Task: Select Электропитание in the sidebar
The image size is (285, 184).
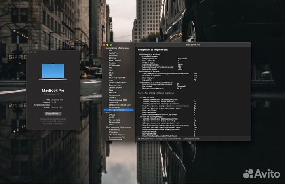Action: [116, 110]
